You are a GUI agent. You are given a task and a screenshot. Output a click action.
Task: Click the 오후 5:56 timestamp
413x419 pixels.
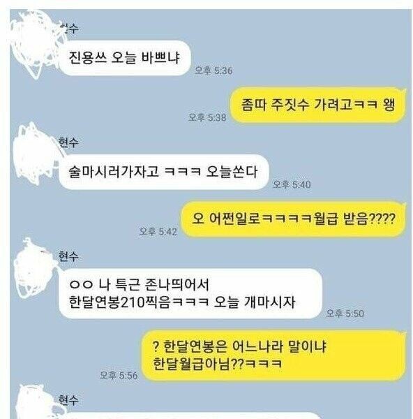[119, 375]
